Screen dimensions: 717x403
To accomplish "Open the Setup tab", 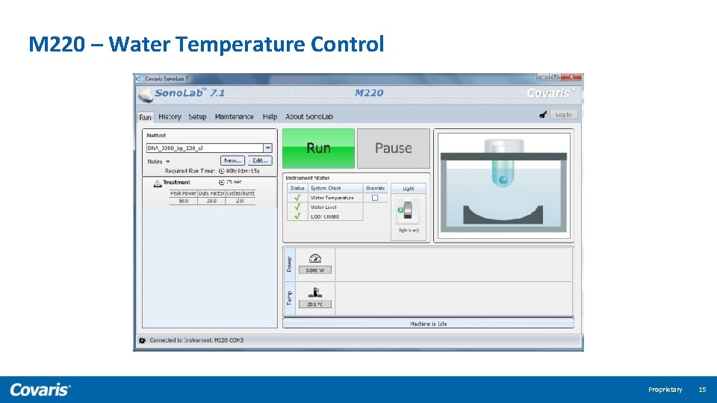I will (x=197, y=116).
